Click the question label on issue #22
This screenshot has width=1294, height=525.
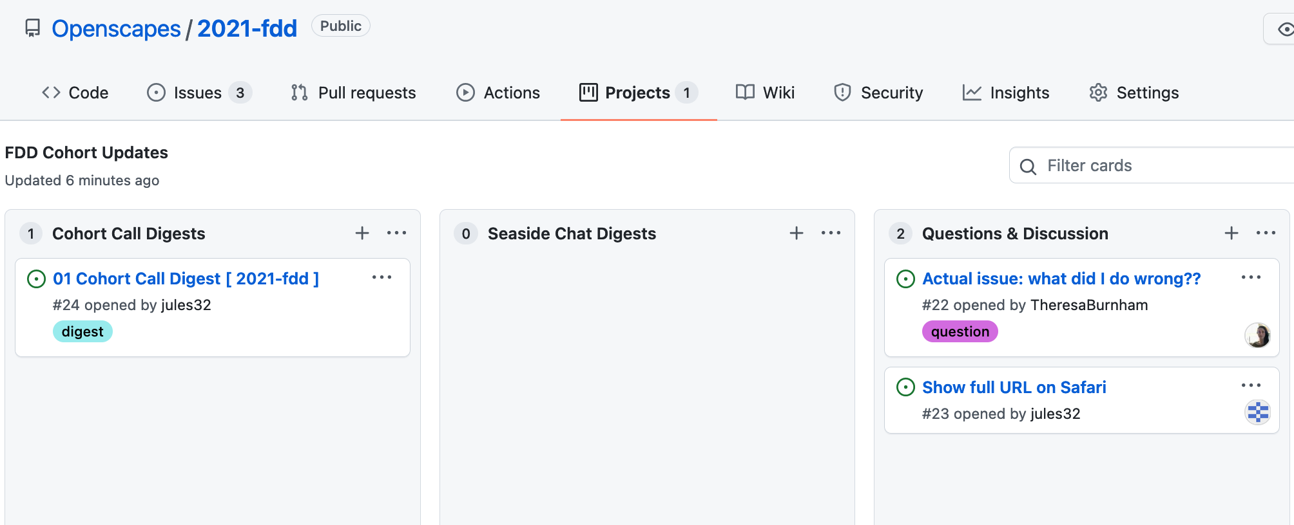tap(960, 331)
